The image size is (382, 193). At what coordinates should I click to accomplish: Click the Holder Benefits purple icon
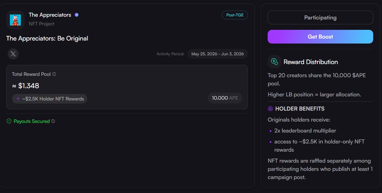[270, 109]
